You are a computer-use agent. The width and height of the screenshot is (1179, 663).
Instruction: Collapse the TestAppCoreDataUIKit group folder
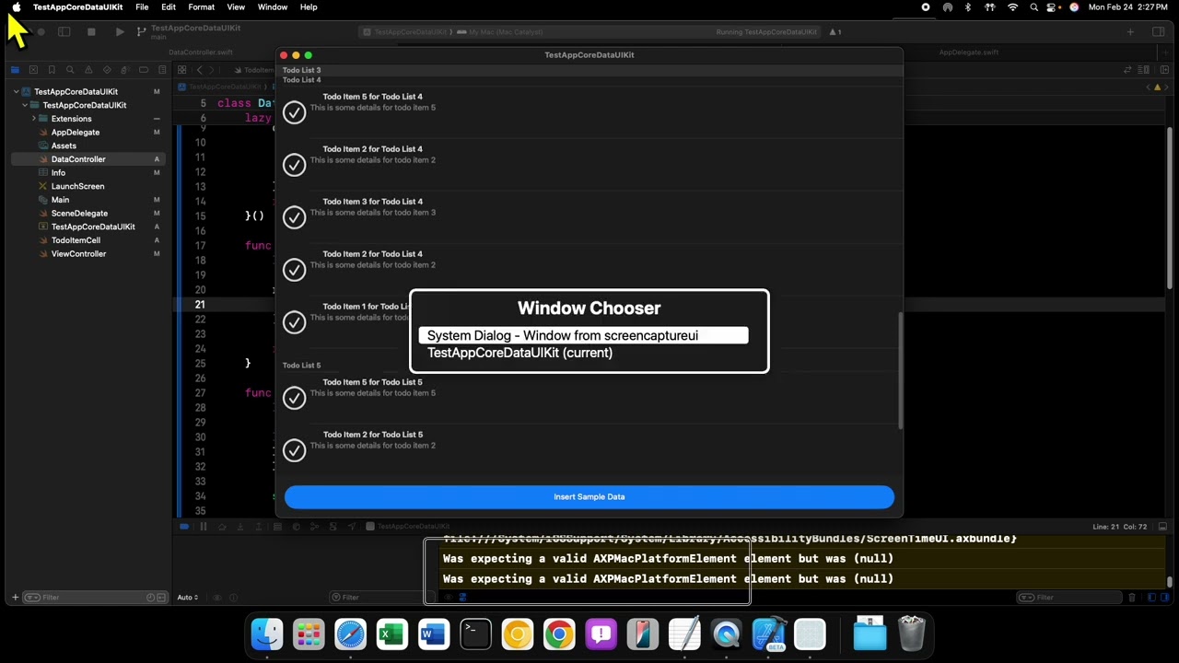[25, 105]
